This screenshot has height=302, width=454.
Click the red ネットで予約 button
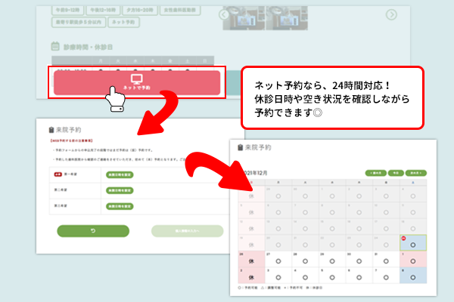point(137,82)
